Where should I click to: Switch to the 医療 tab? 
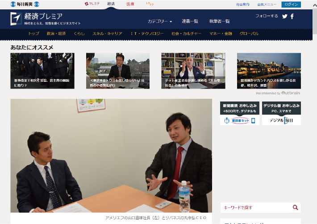[130, 4]
